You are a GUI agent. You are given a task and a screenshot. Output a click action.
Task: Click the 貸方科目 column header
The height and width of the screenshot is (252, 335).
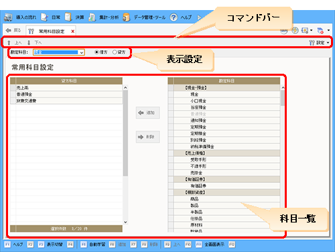pyautogui.click(x=69, y=81)
